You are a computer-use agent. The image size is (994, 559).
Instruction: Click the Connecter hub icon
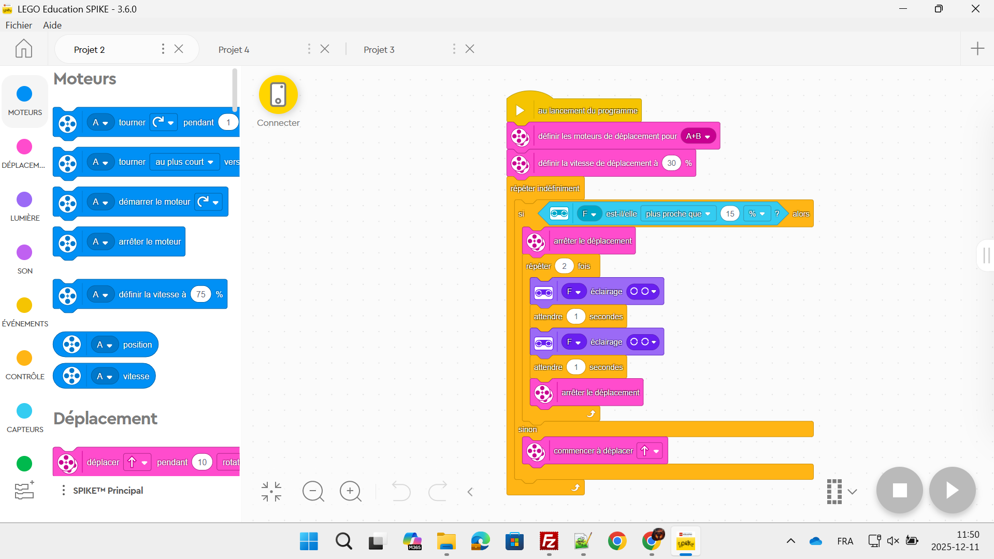coord(278,95)
